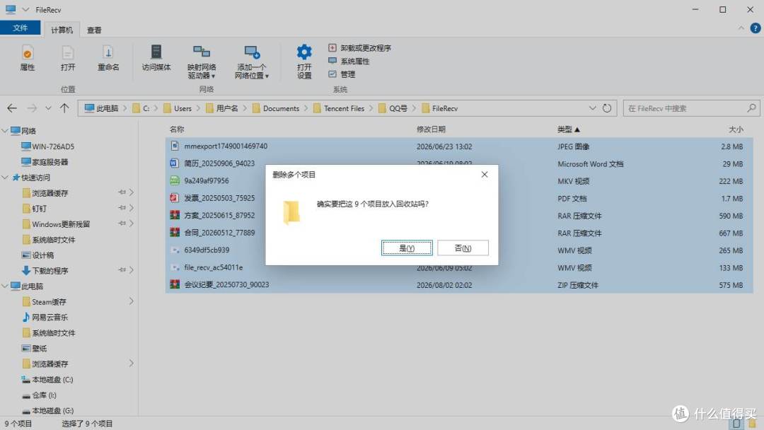Image resolution: width=764 pixels, height=430 pixels.
Task: Open 打开设置 gear icon
Action: coord(304,52)
